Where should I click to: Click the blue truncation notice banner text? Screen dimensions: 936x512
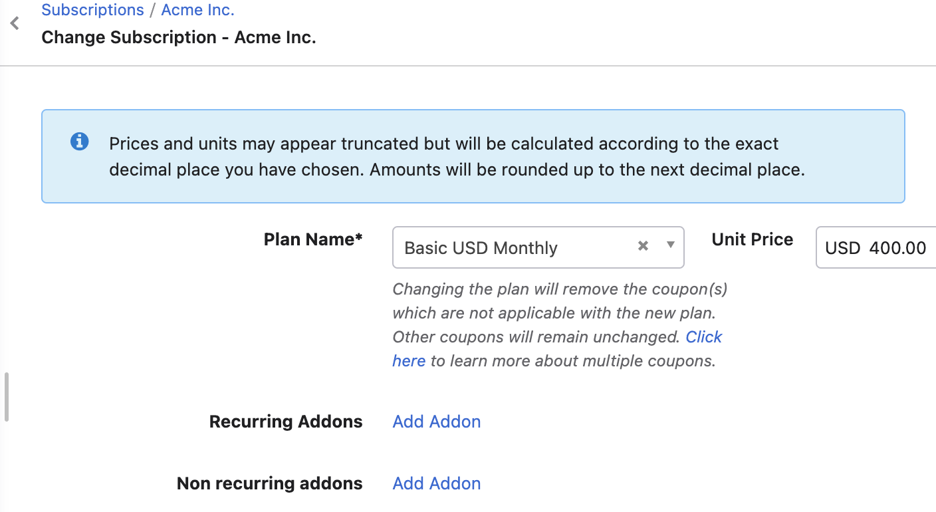457,156
